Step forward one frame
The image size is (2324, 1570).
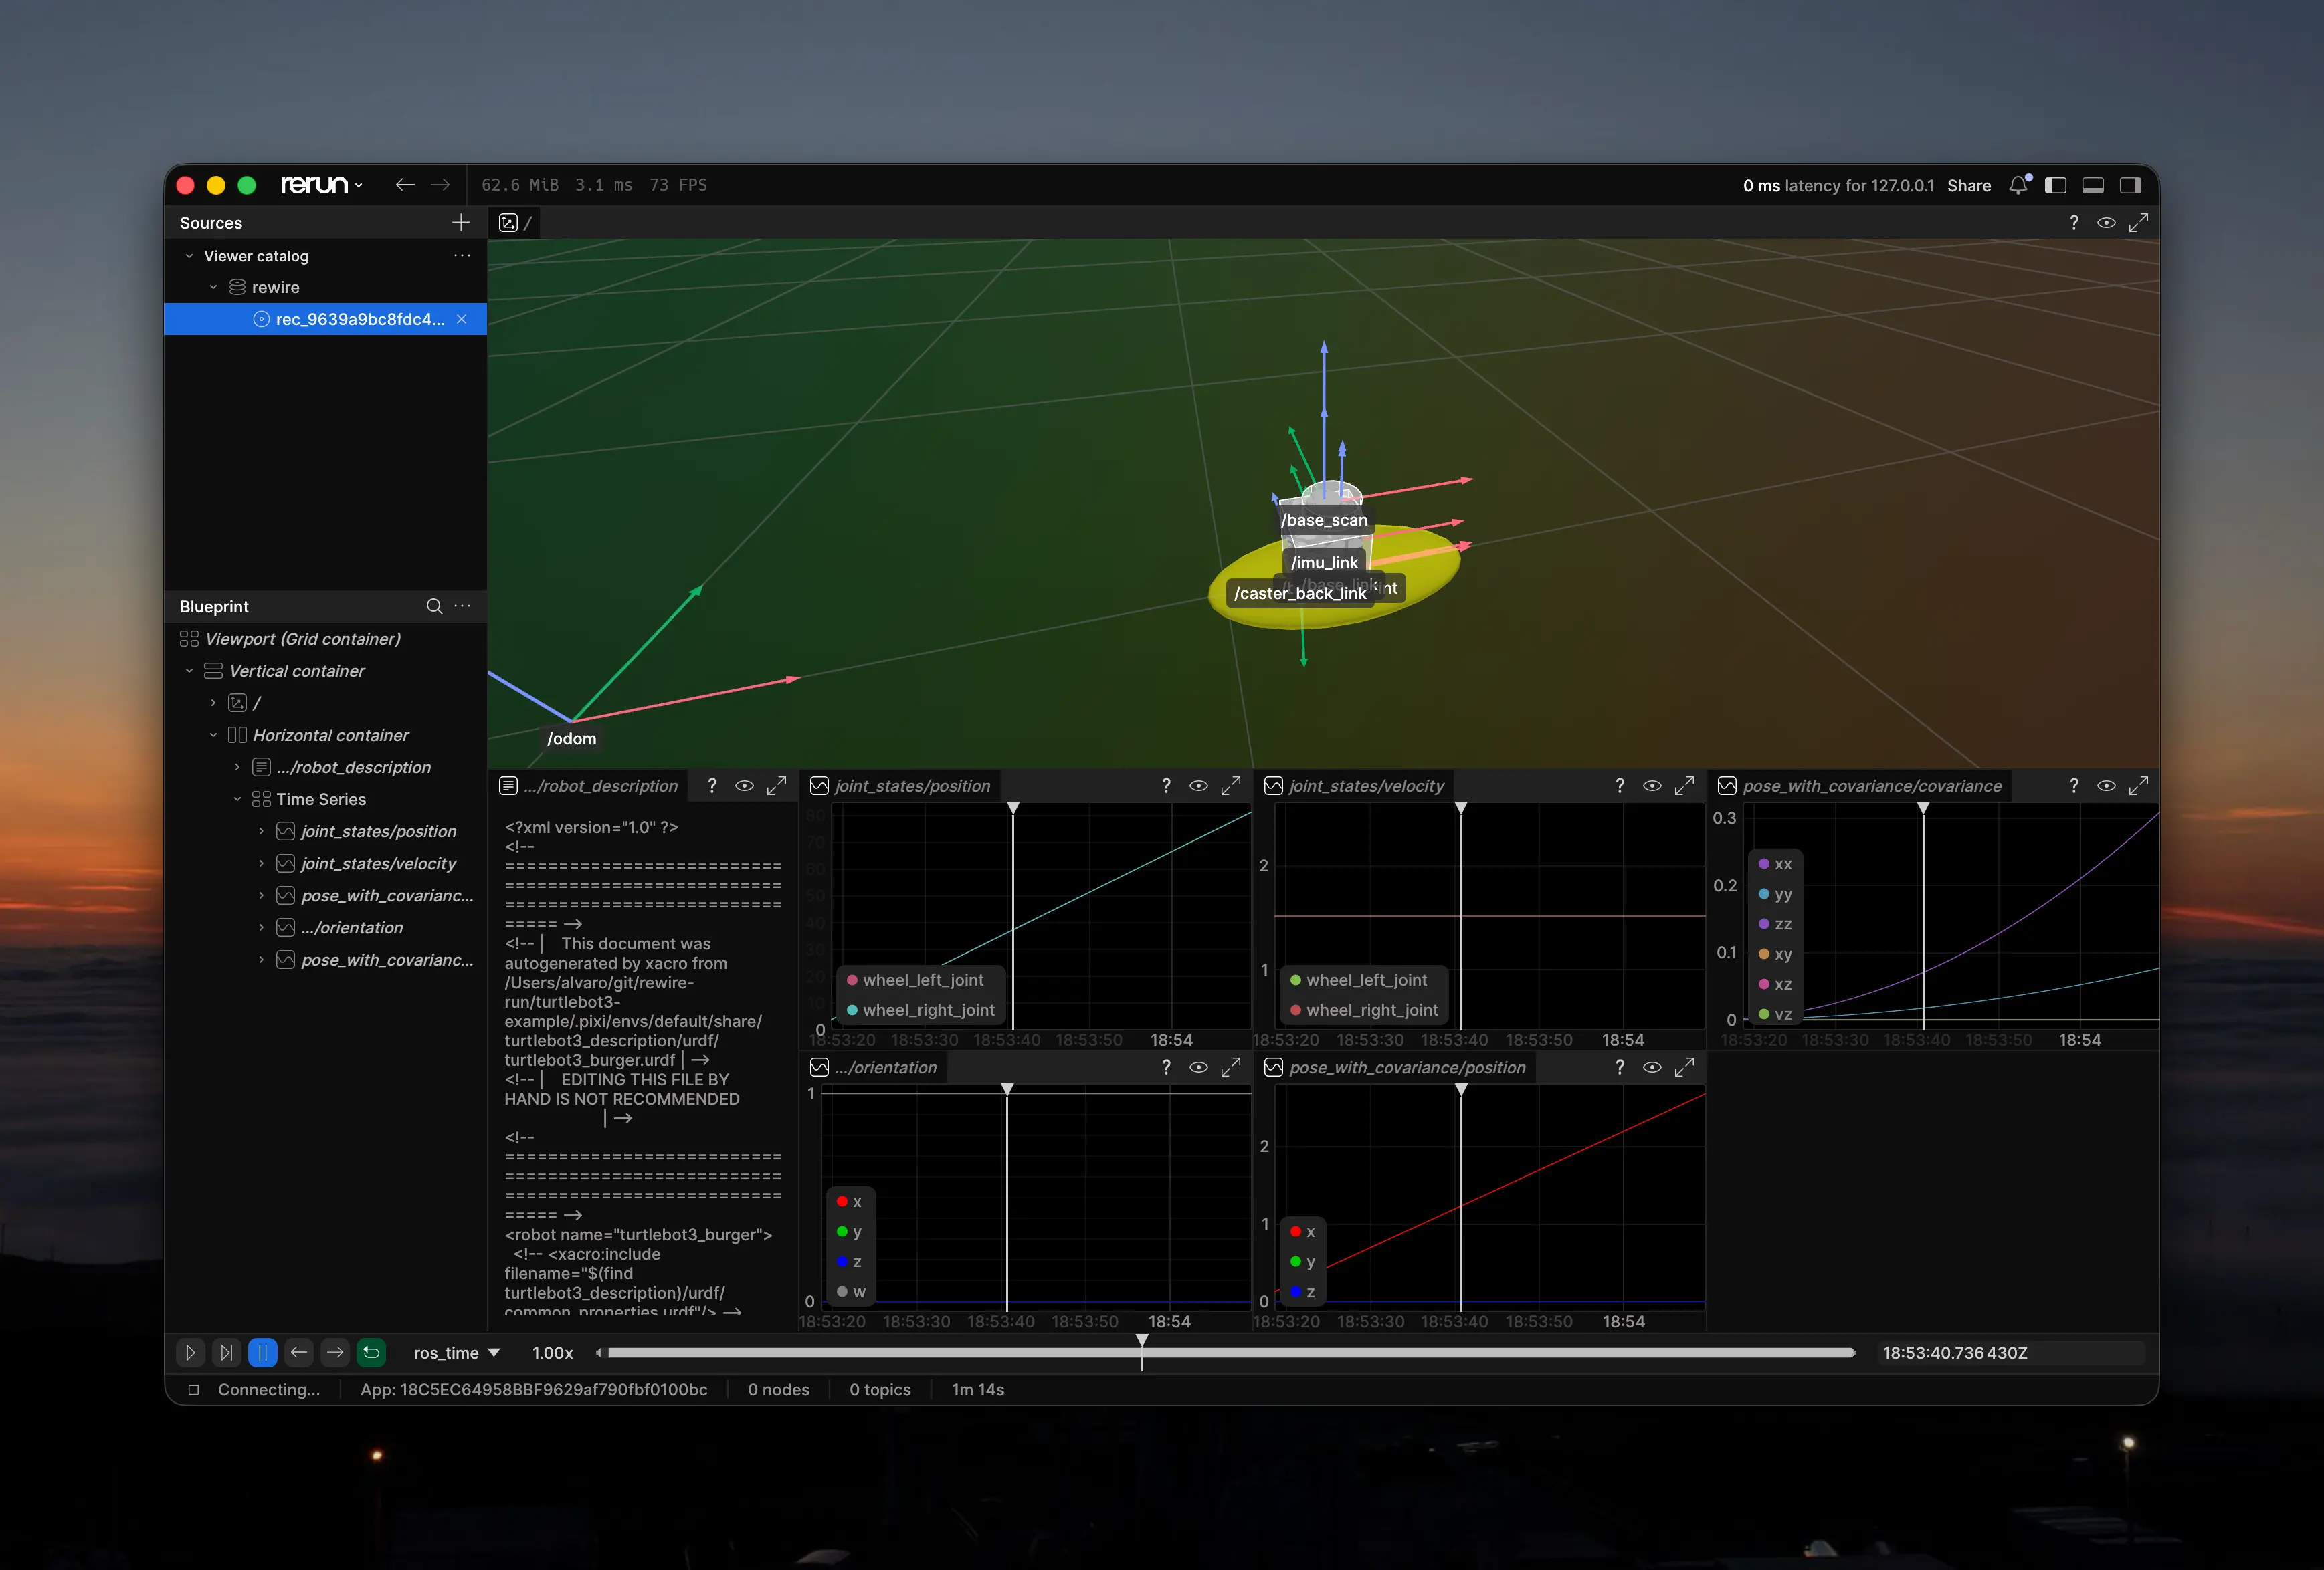pos(335,1352)
